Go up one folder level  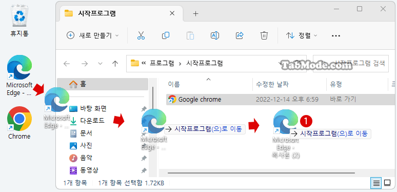[x=115, y=64]
